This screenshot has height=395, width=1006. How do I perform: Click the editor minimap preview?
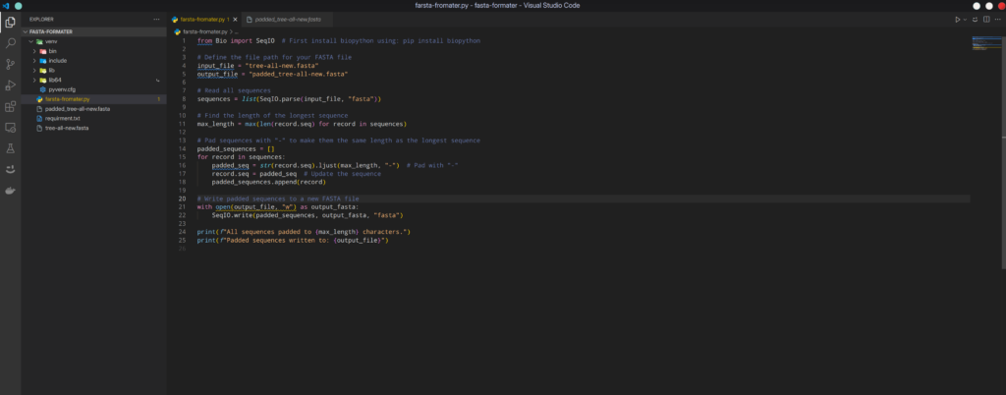[x=986, y=44]
